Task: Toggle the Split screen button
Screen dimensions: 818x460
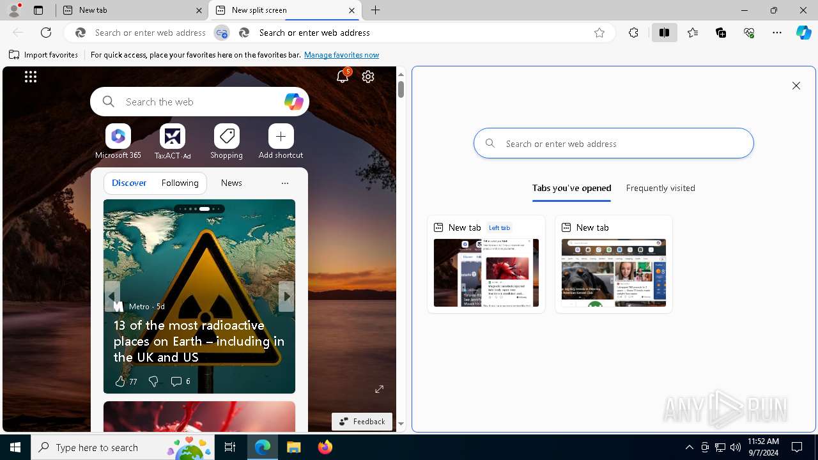Action: (664, 33)
